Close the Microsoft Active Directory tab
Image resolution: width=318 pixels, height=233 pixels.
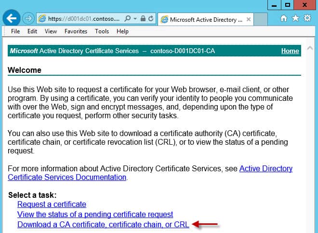coord(249,19)
